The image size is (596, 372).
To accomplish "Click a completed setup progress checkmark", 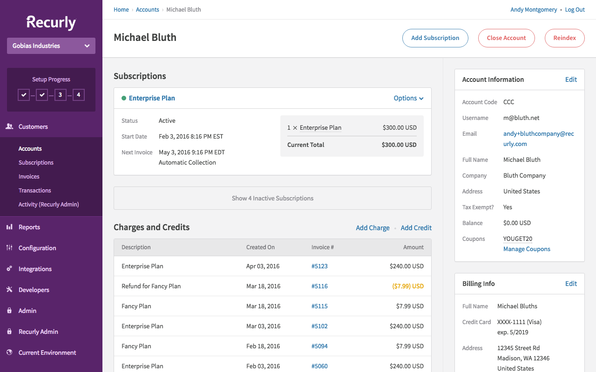I will 24,94.
